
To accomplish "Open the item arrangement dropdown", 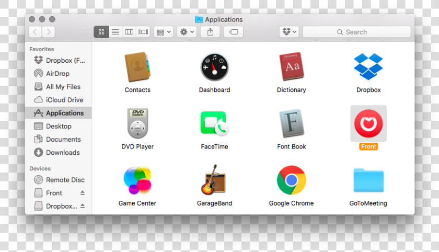I will [x=164, y=32].
